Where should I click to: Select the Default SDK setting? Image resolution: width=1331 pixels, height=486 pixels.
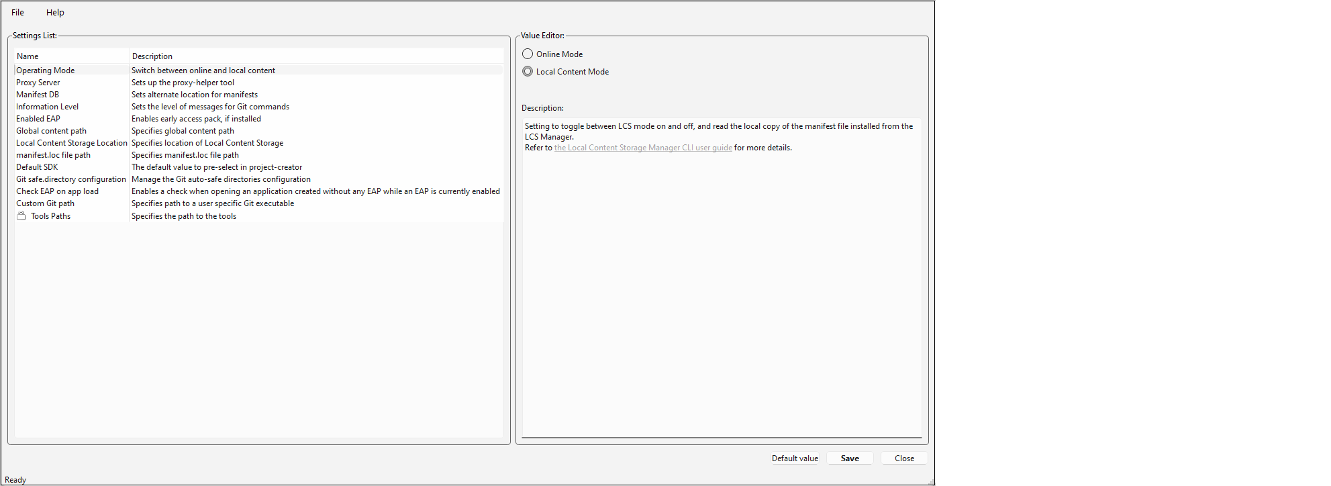[37, 167]
